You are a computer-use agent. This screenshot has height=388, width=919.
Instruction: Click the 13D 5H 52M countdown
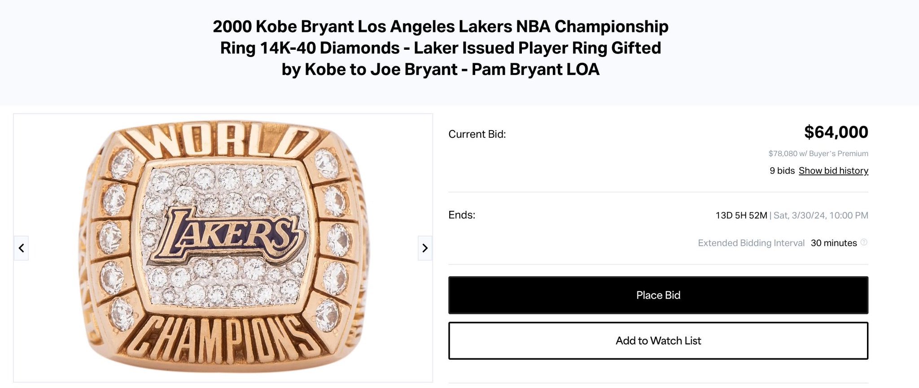[741, 215]
